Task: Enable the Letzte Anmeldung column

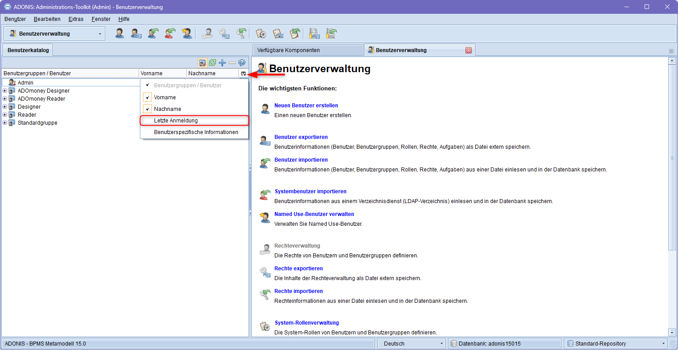Action: coord(176,121)
